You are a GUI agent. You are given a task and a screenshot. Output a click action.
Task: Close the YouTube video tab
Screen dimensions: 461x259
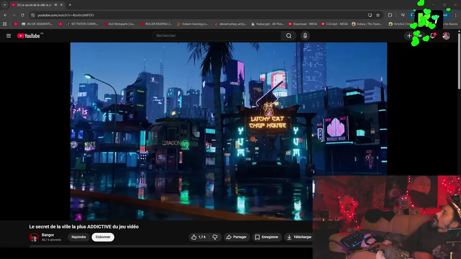coord(62,5)
